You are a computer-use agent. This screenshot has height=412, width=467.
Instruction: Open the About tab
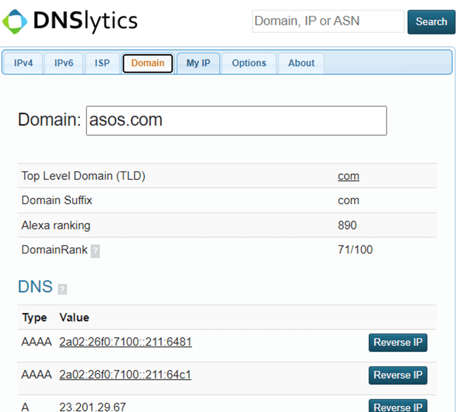coord(301,63)
